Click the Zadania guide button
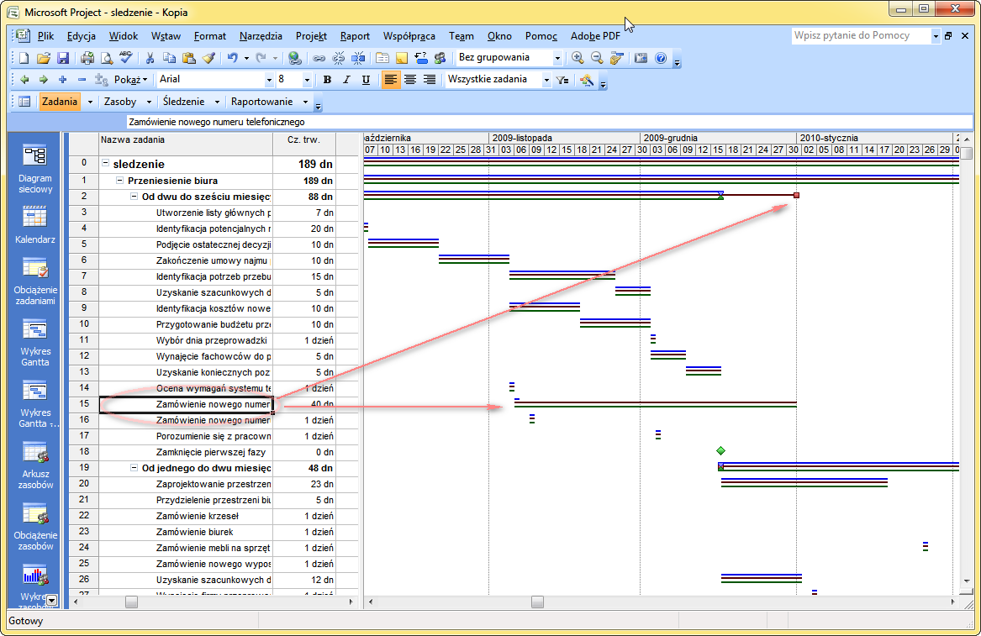This screenshot has height=636, width=981. [x=60, y=102]
